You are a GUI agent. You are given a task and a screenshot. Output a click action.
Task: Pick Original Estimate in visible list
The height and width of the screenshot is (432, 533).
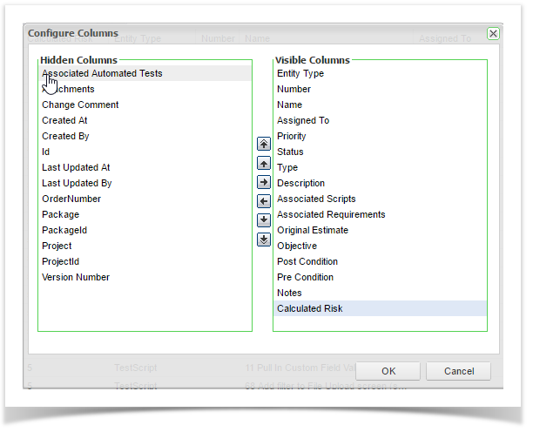[313, 231]
